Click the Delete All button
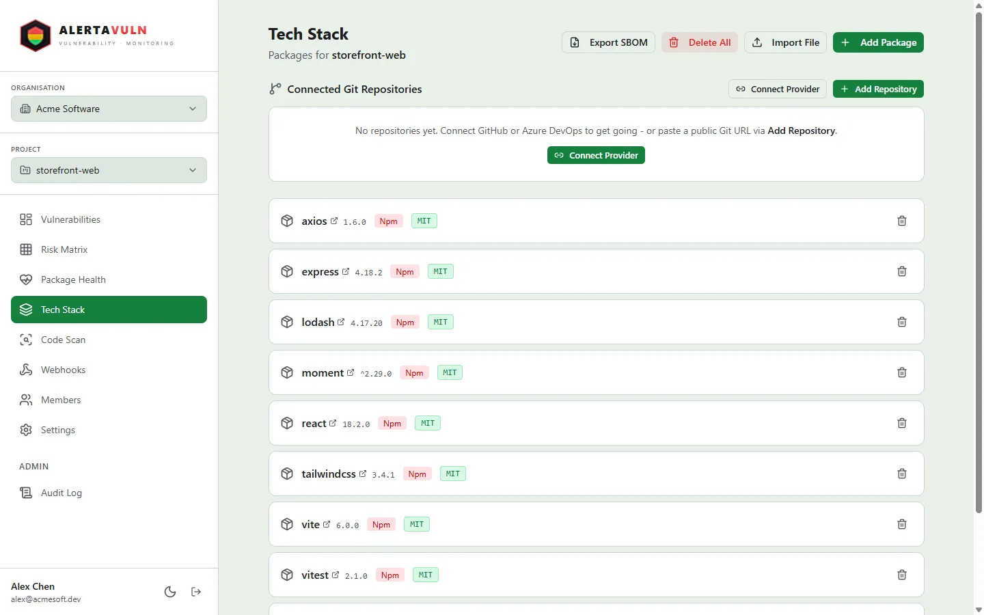Image resolution: width=984 pixels, height=615 pixels. click(700, 42)
